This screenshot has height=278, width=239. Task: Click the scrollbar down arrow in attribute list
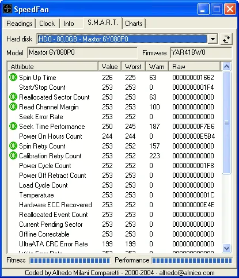(226, 248)
